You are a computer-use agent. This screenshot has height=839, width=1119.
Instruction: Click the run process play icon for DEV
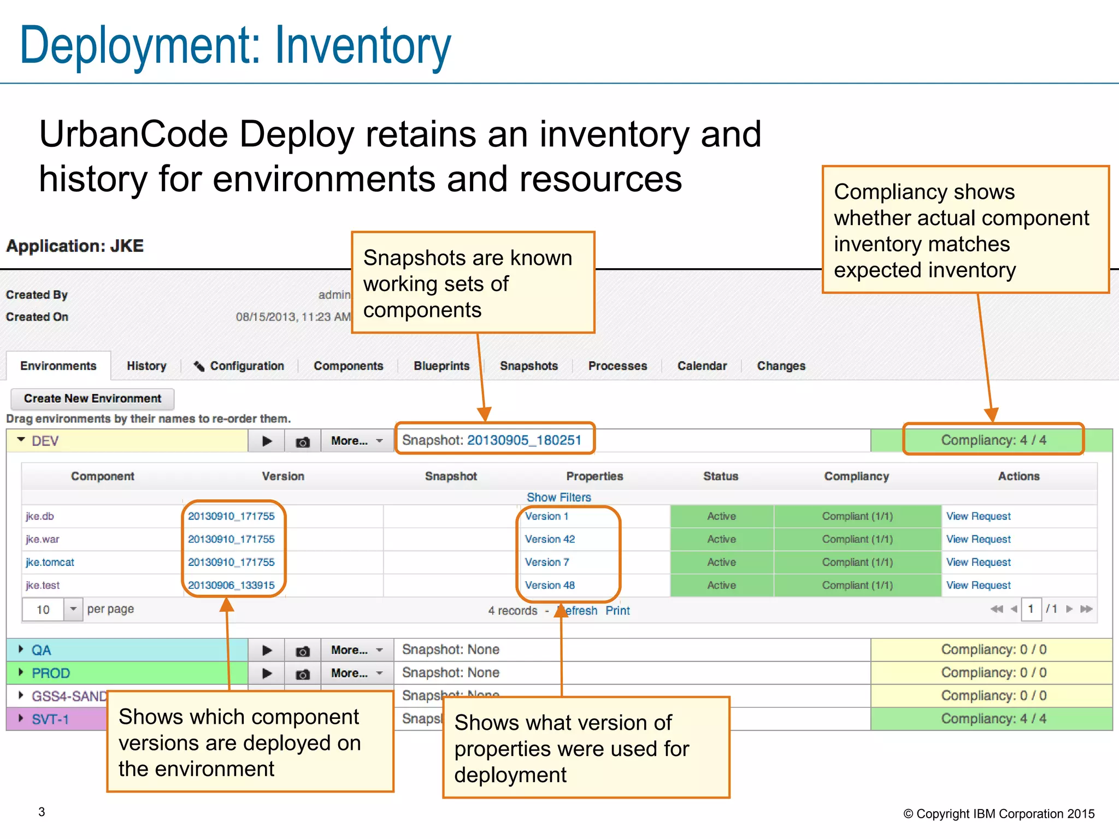point(267,441)
